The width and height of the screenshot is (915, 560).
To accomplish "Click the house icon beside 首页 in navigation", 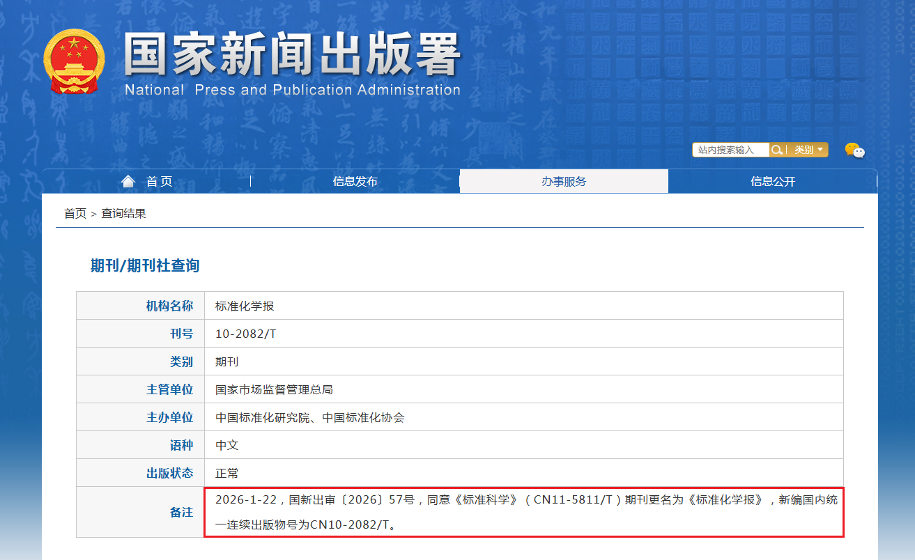I will [x=128, y=182].
